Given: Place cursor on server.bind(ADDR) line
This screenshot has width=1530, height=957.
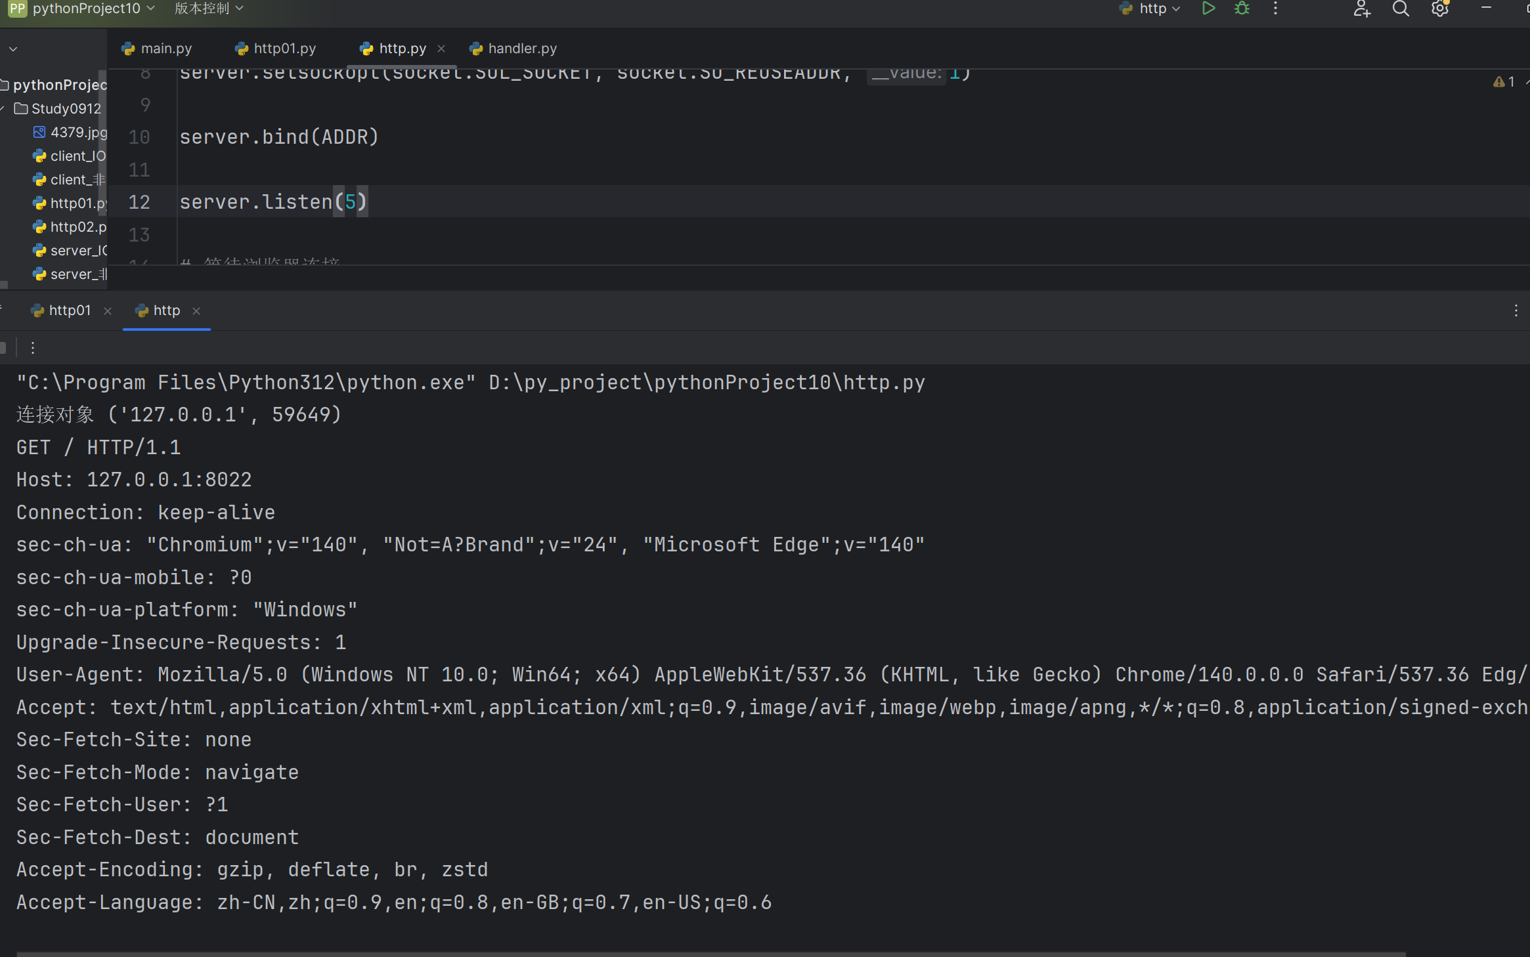Looking at the screenshot, I should [x=279, y=137].
